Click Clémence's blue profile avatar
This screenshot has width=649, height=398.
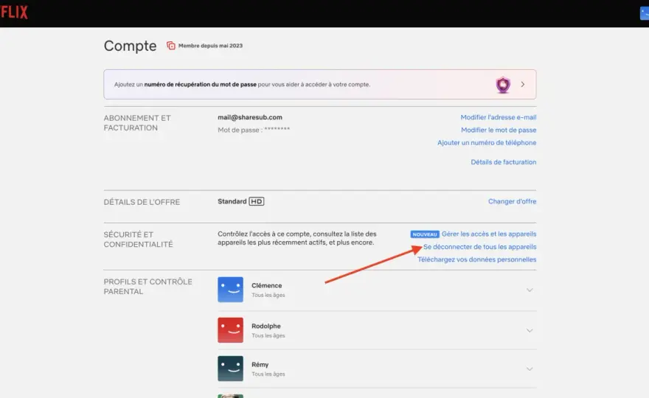tap(231, 290)
